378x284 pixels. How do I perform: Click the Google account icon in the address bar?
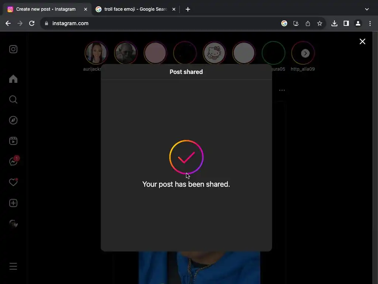[284, 23]
